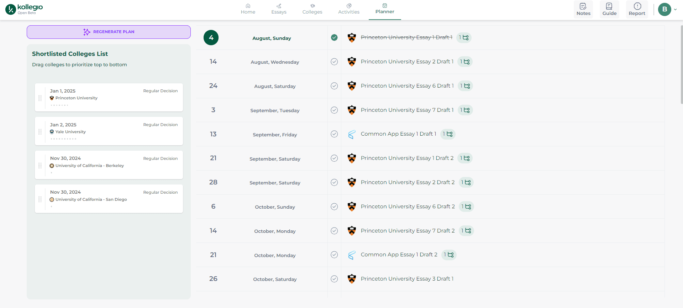Go to Colleges tab
683x308 pixels.
coord(312,9)
